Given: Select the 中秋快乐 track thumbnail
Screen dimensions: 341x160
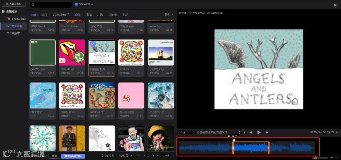Looking at the screenshot, I should click(x=161, y=95).
